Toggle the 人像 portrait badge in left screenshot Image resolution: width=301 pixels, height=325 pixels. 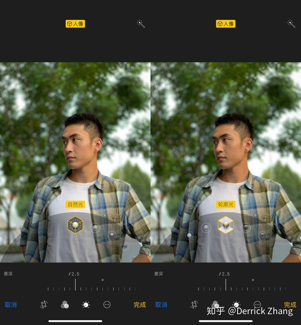pos(75,24)
